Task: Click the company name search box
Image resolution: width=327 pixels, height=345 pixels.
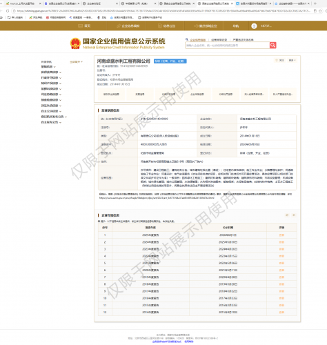Action: (227, 46)
